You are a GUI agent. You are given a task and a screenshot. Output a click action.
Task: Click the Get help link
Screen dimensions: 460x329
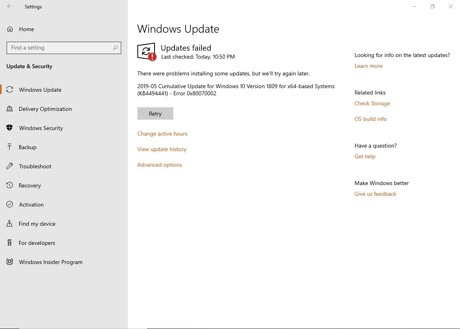tap(365, 156)
